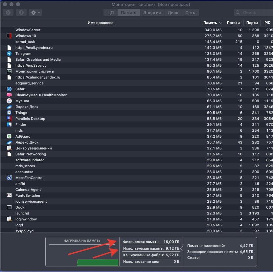The height and width of the screenshot is (272, 273).
Task: Click the Музыка app icon
Action: tap(9, 101)
